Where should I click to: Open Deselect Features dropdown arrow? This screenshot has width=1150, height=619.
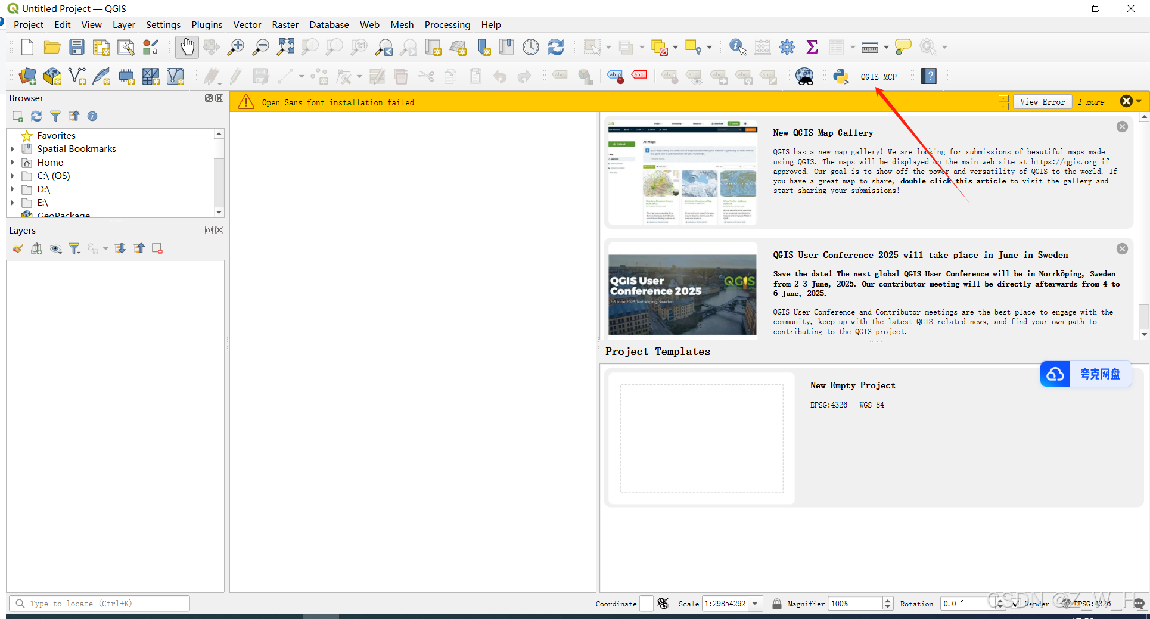(x=675, y=47)
